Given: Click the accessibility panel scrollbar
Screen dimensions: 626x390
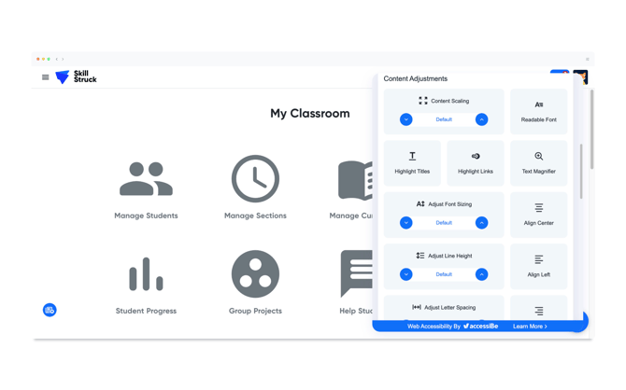Looking at the screenshot, I should click(x=581, y=172).
